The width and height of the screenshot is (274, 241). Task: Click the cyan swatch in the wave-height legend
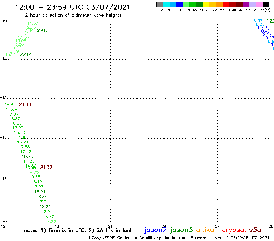point(166,4)
